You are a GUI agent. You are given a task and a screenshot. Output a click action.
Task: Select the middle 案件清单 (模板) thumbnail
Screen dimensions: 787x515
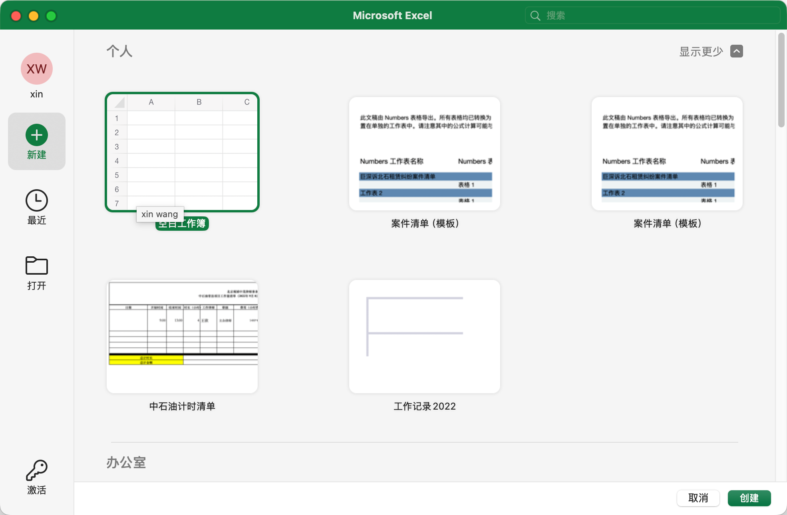425,154
